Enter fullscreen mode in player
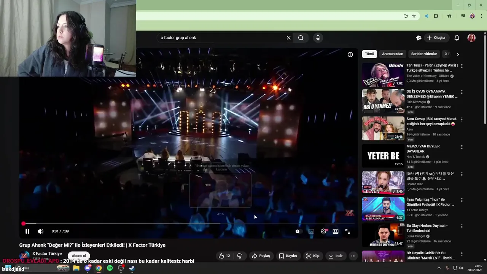This screenshot has height=274, width=487. click(x=348, y=231)
